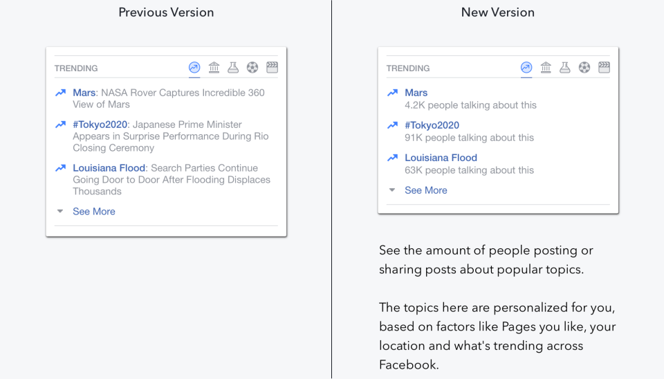Open Science flask icon in Previous Version panel

(x=233, y=67)
